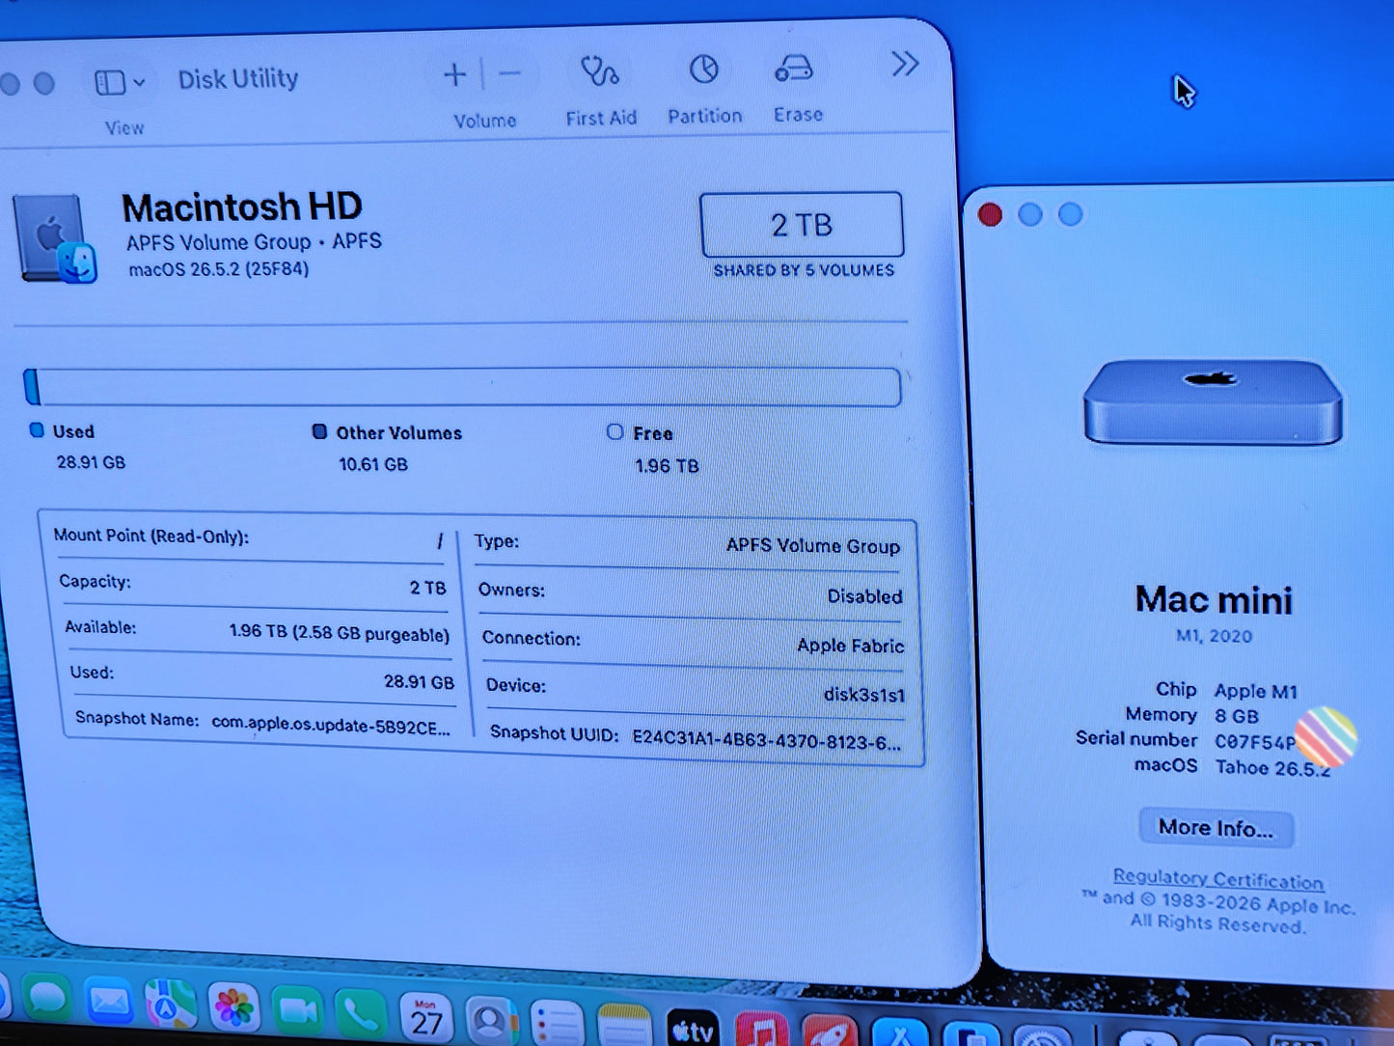Click the Snapshot Name value
Screen dimensions: 1394x1046
point(331,725)
